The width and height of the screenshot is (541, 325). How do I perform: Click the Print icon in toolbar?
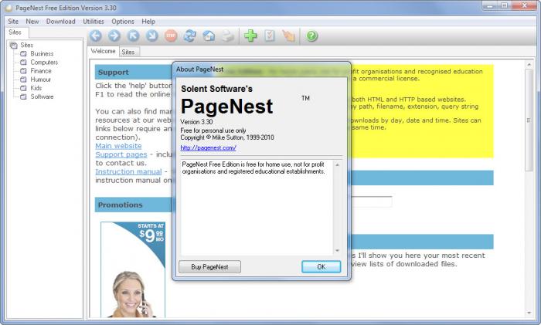click(228, 36)
